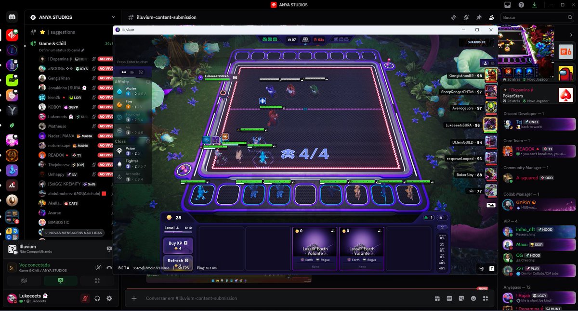Open Battlefield 6 activity thumbnail
Viewport: 578px width, 311px height.
566,51
